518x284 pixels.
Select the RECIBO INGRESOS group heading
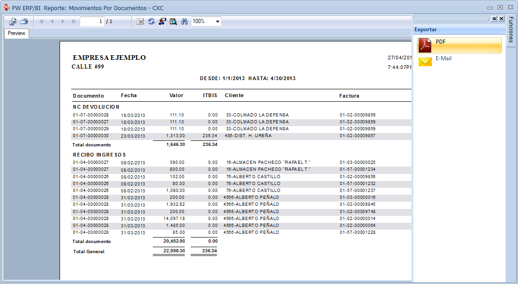(99, 155)
